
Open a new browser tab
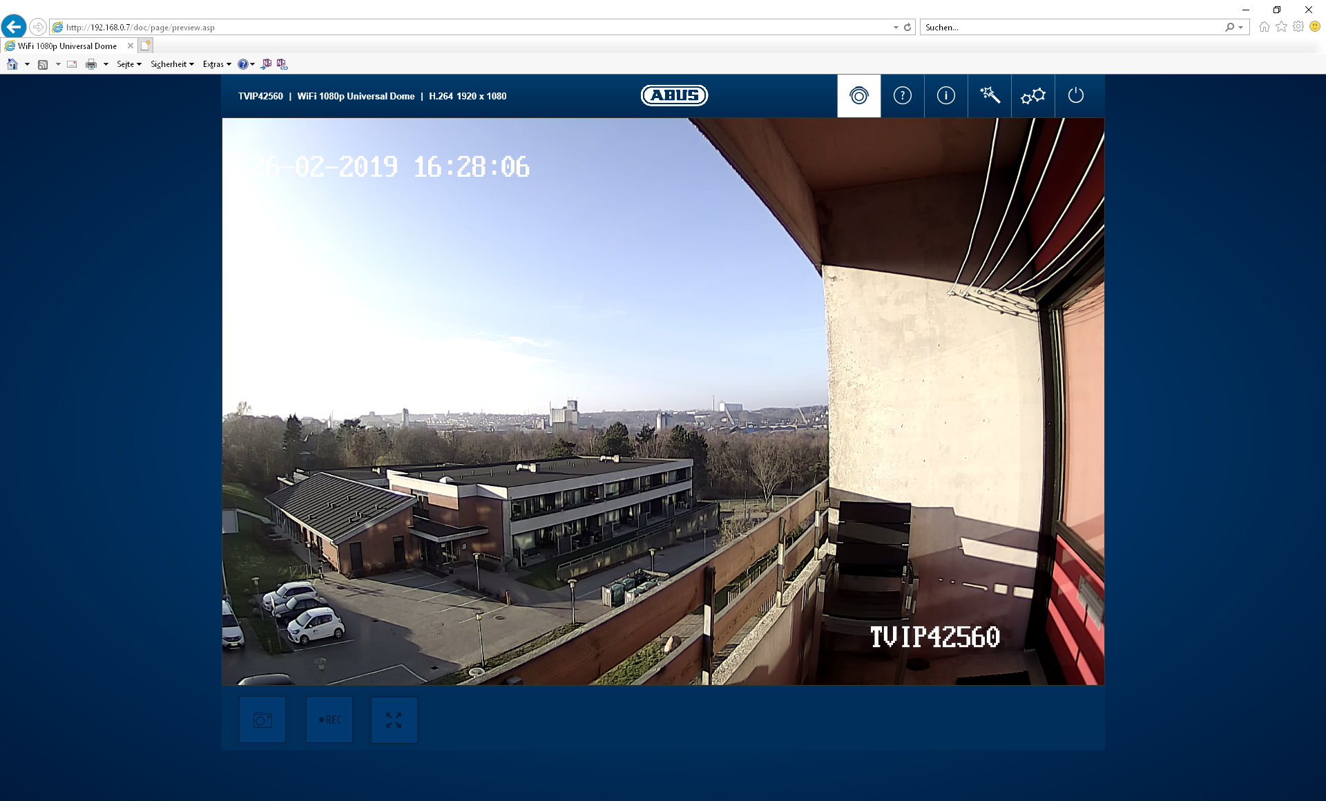(145, 46)
